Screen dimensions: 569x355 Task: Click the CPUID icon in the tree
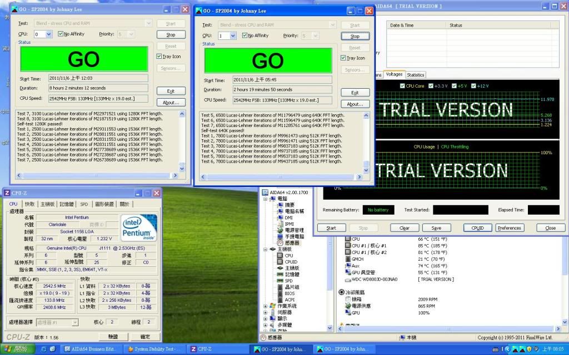click(x=280, y=262)
